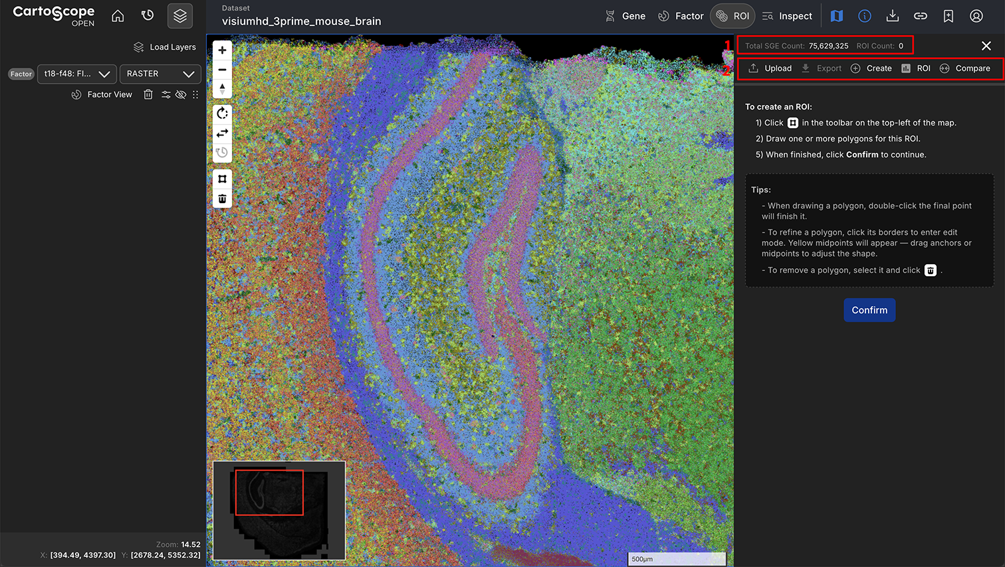This screenshot has width=1005, height=567.
Task: Click the download icon in top bar
Action: coord(893,16)
